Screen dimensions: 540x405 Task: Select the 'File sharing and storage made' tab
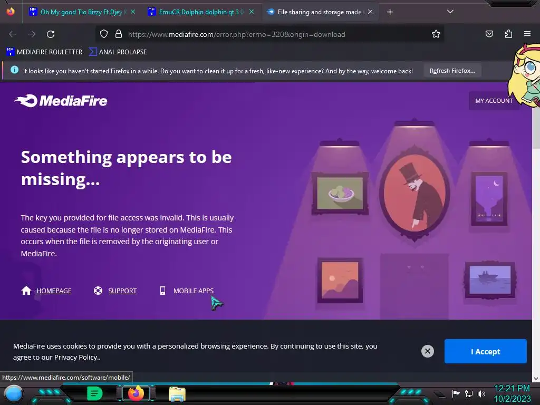(x=319, y=12)
